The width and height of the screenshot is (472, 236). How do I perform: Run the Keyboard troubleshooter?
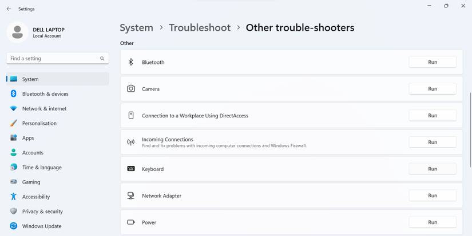[x=433, y=169]
